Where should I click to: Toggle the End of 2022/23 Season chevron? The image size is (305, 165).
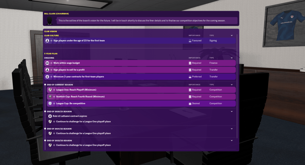(x=232, y=141)
